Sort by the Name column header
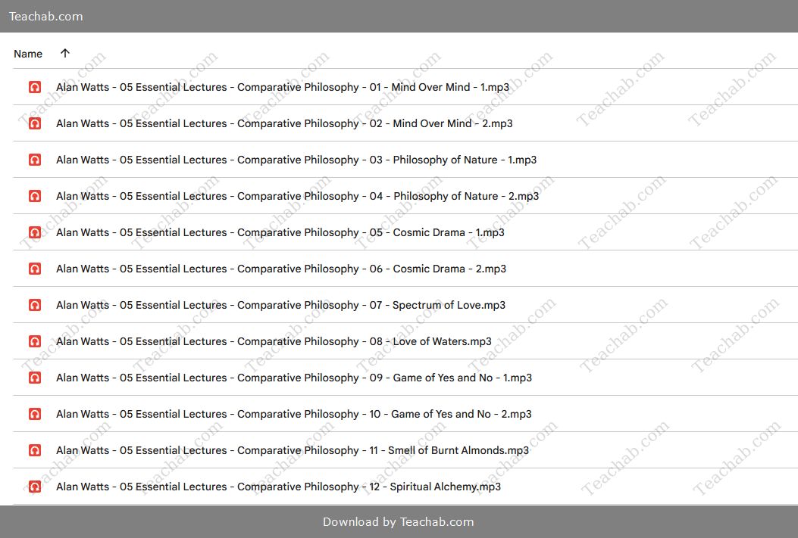 click(28, 54)
